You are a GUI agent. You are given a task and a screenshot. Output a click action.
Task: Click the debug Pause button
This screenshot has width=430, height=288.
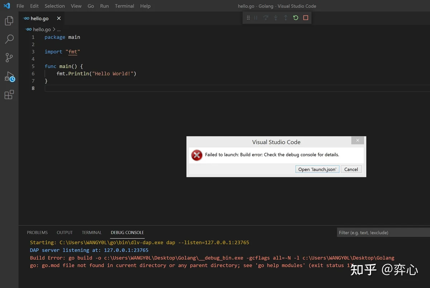256,18
